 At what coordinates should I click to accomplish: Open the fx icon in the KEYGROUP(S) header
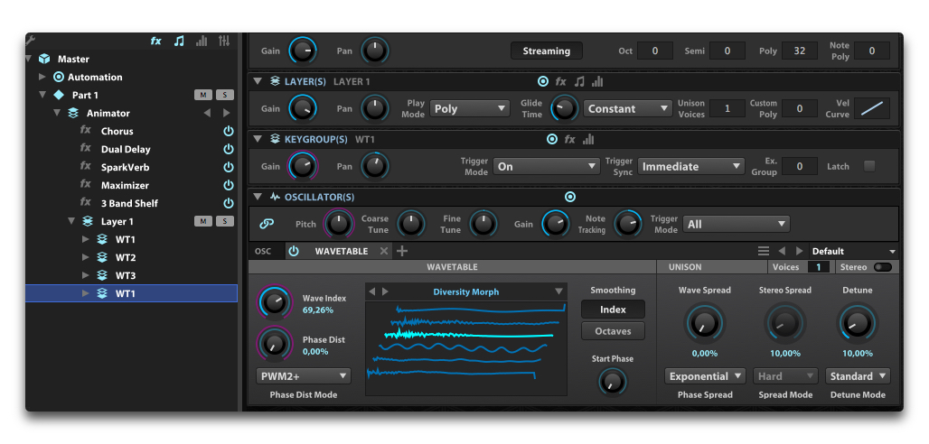tap(569, 139)
